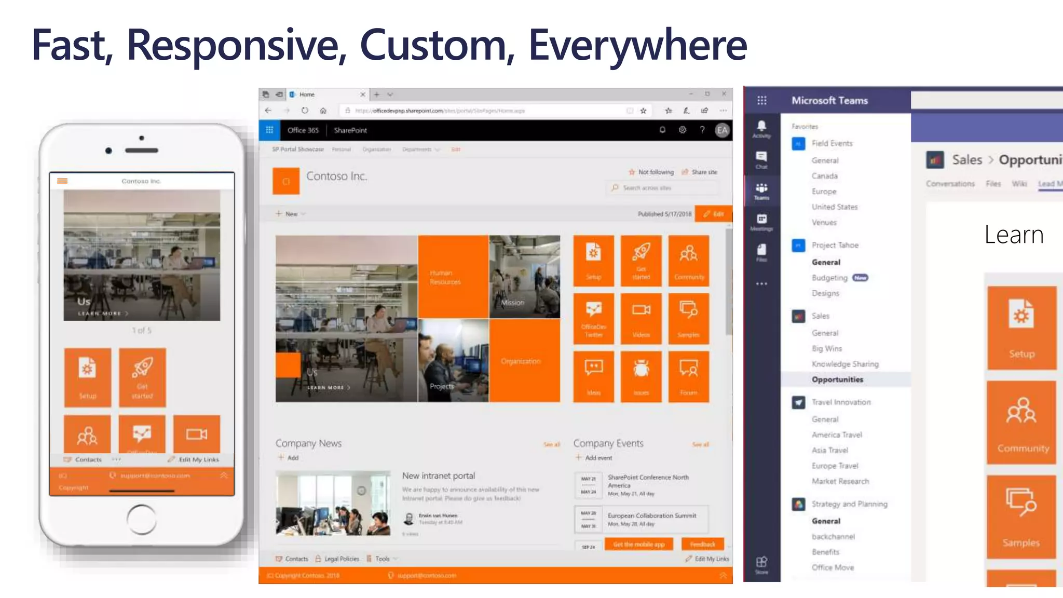Select Opportunities channel under Sales team
The width and height of the screenshot is (1063, 598).
837,379
